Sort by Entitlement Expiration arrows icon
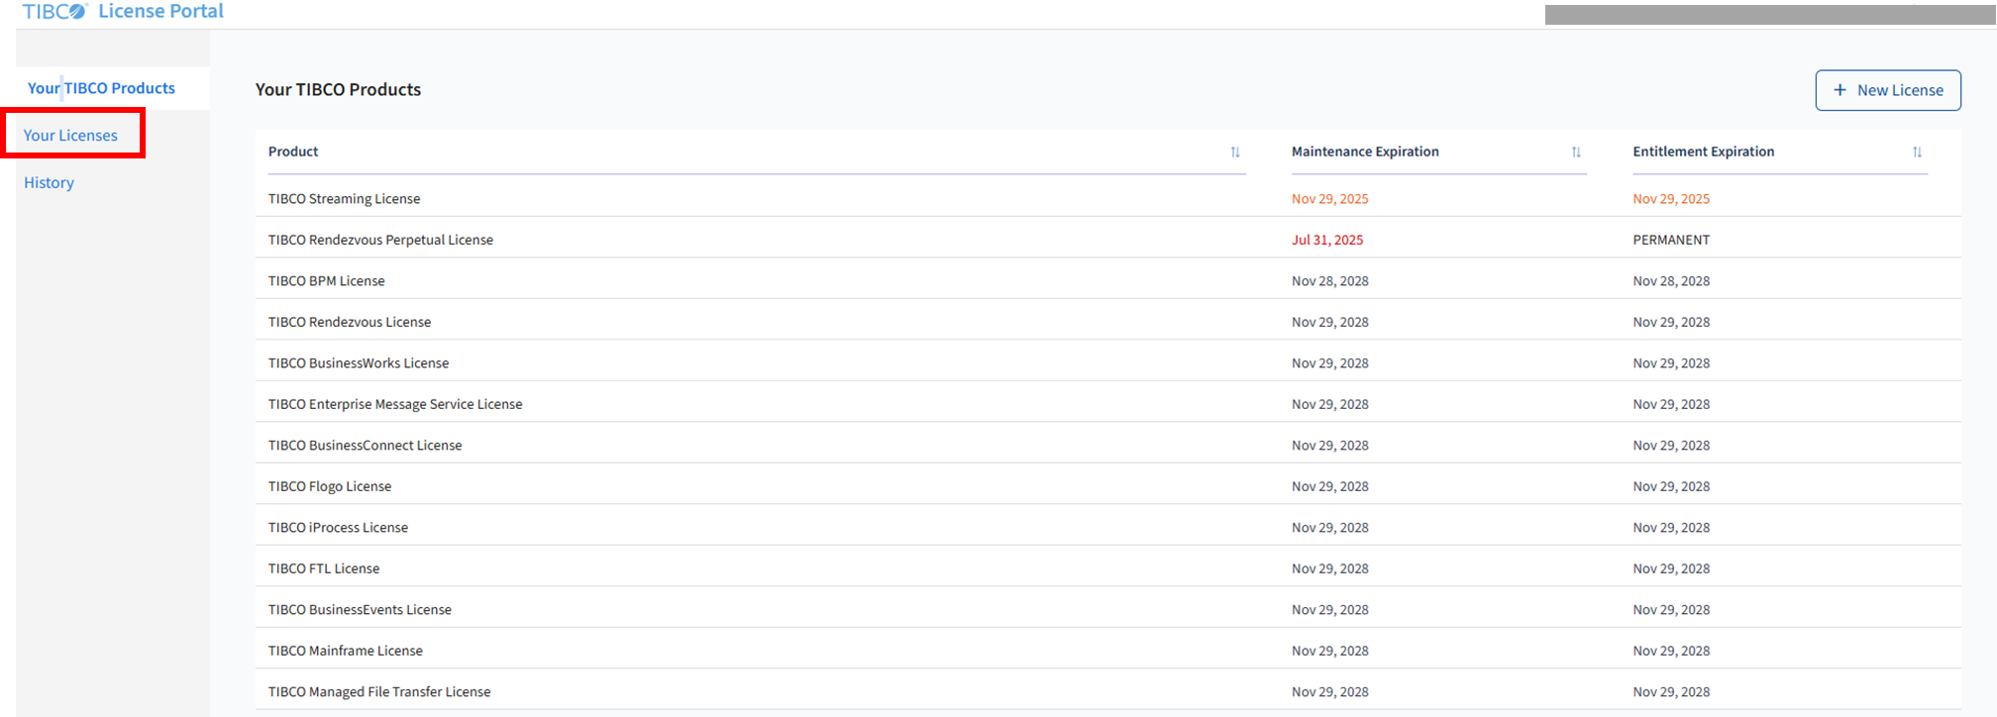This screenshot has width=1997, height=717. pos(1917,153)
